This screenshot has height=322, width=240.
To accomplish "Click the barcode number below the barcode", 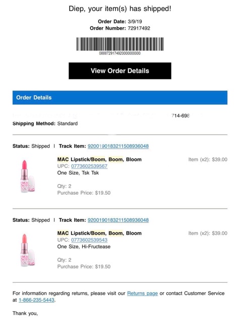I will tap(120, 53).
